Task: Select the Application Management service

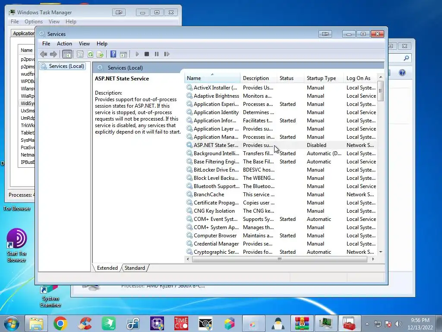Action: (281, 137)
